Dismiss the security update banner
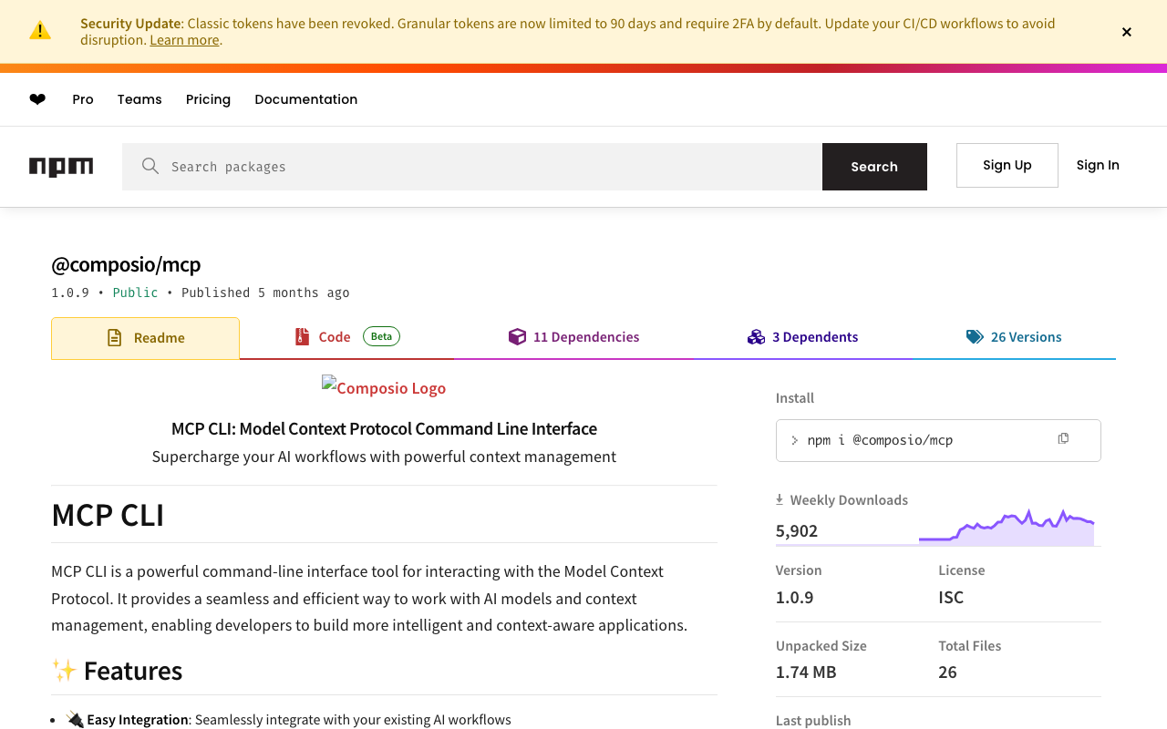Screen dimensions: 1167x729 [1127, 32]
